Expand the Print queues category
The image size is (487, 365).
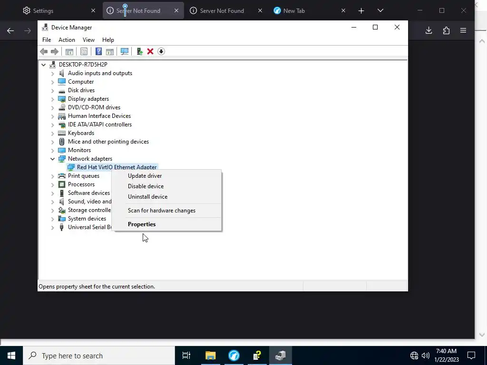click(x=52, y=176)
